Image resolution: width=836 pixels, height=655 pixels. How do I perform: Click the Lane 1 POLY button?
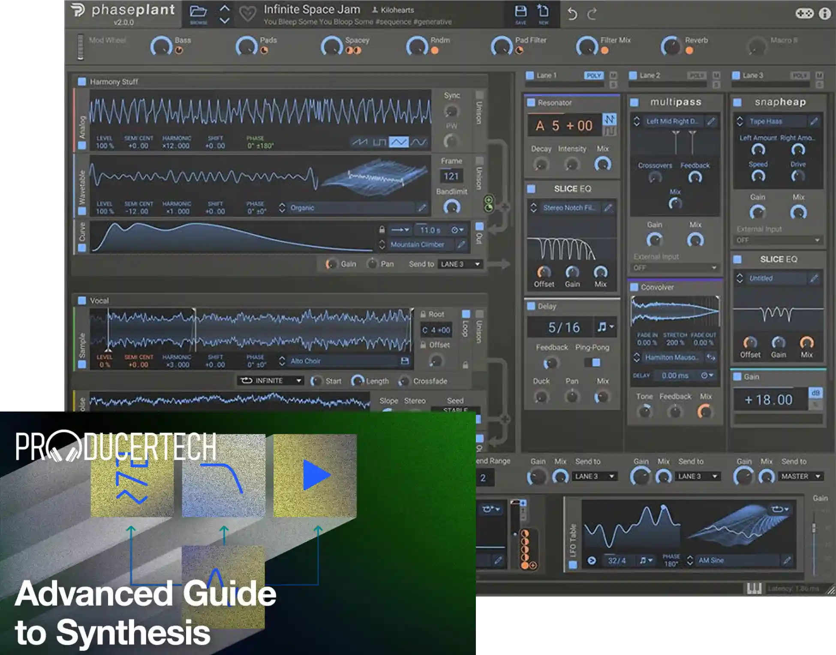[594, 75]
